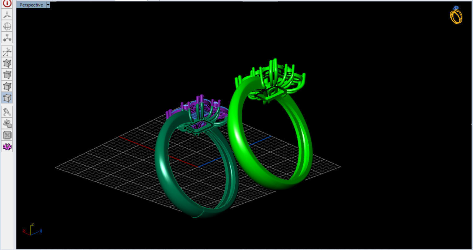
Task: Open the magenta gear settings icon
Action: (7, 146)
